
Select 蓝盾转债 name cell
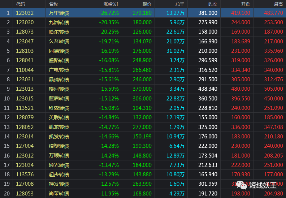click(59, 99)
